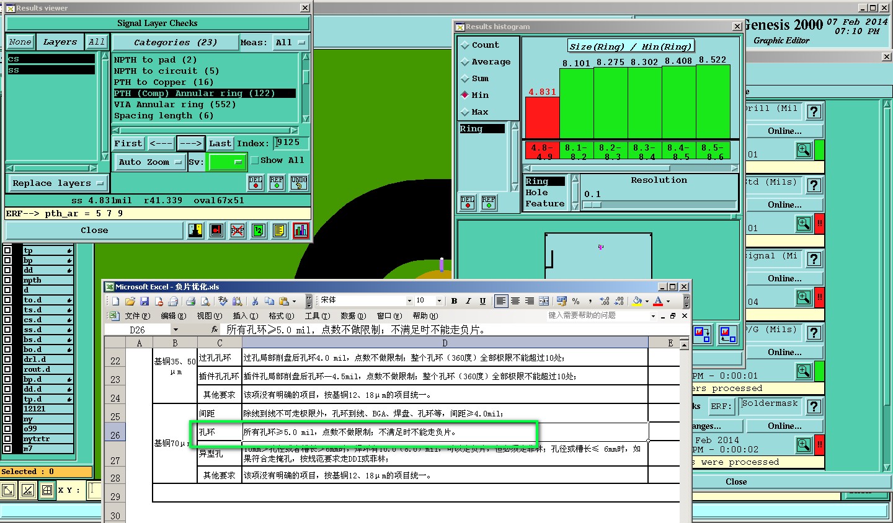This screenshot has width=893, height=523.
Task: Click Close button in Results viewer
Action: 94,231
